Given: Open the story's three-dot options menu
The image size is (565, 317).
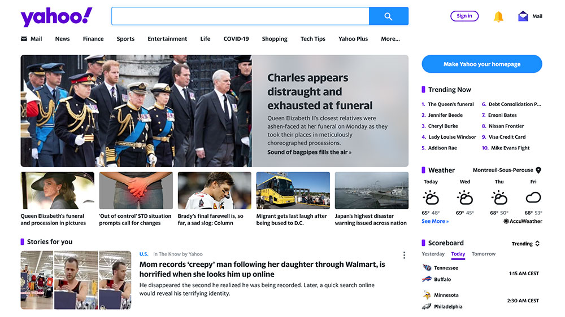Looking at the screenshot, I should tap(404, 255).
